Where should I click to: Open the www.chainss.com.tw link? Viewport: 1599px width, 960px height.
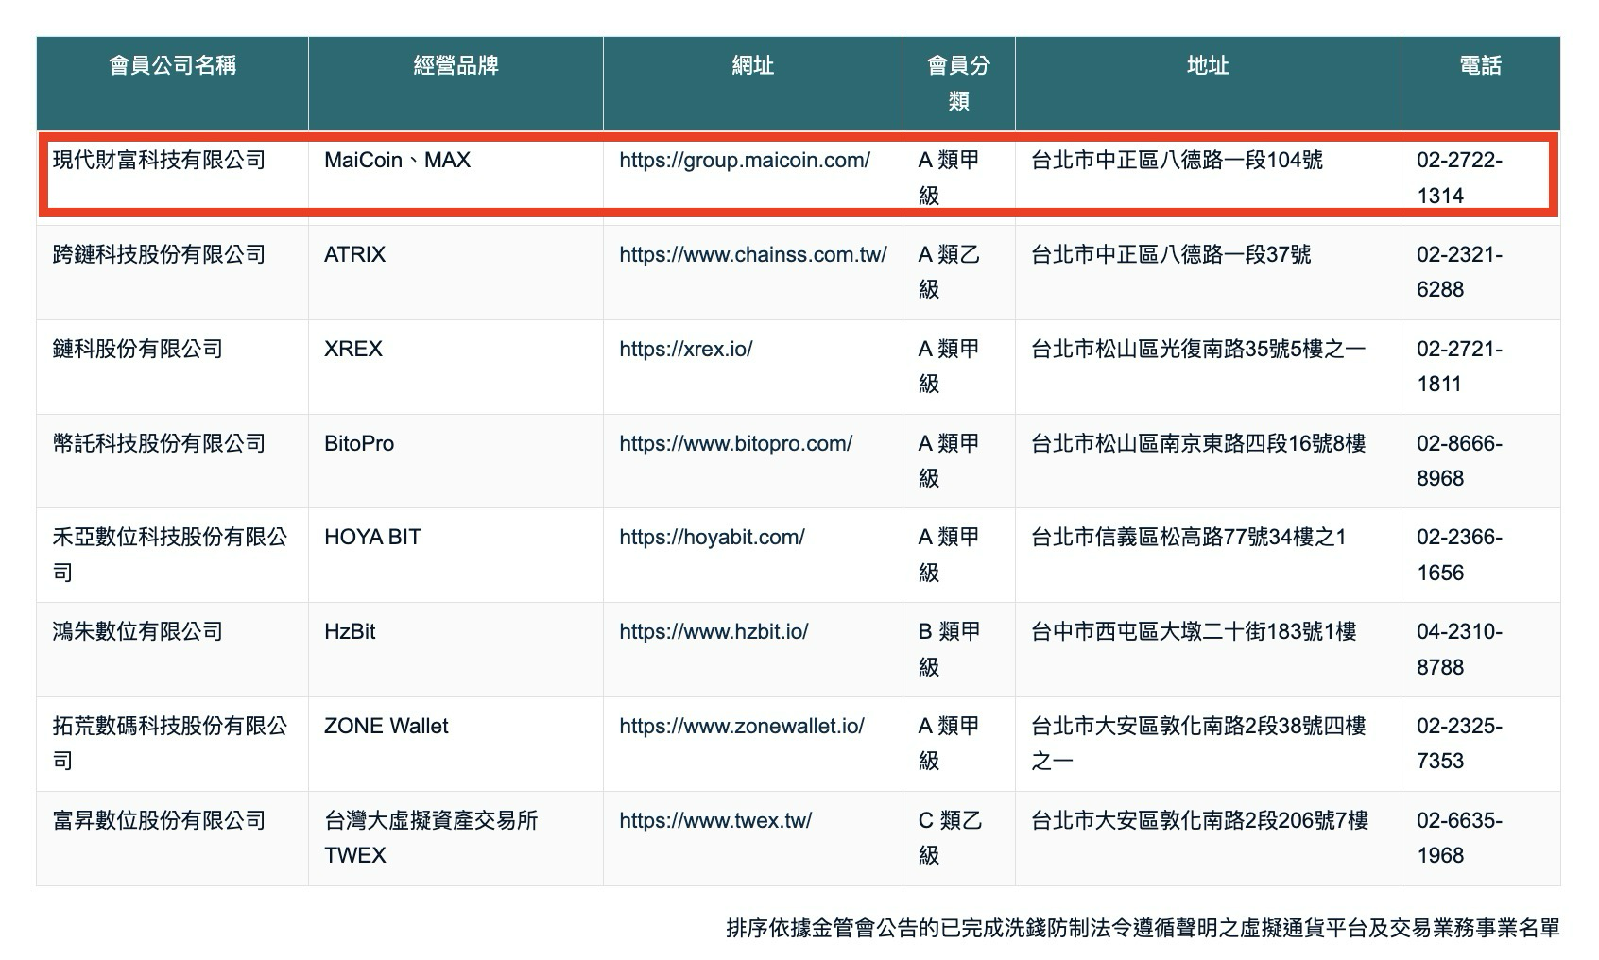753,254
